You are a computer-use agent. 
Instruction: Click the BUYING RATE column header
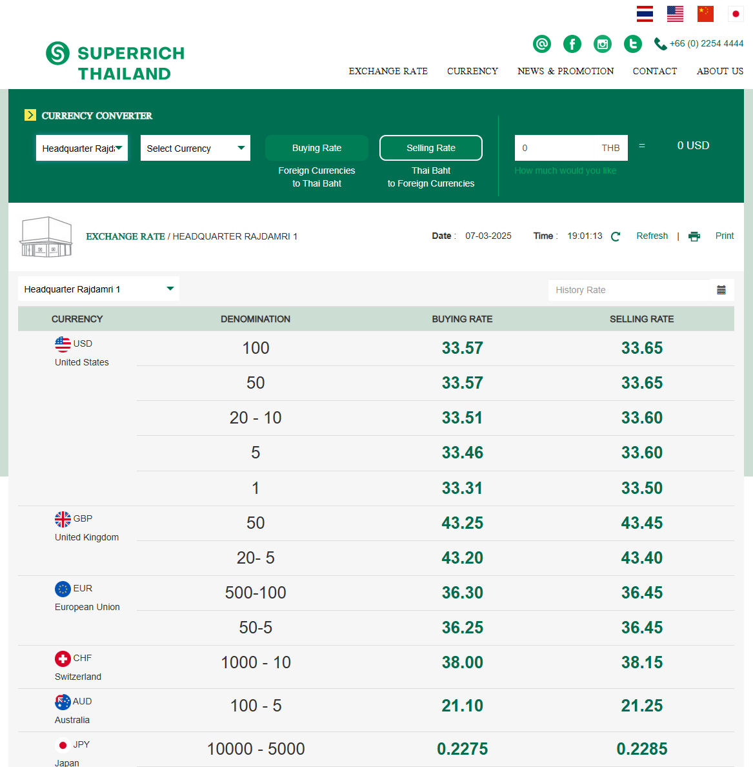point(462,319)
